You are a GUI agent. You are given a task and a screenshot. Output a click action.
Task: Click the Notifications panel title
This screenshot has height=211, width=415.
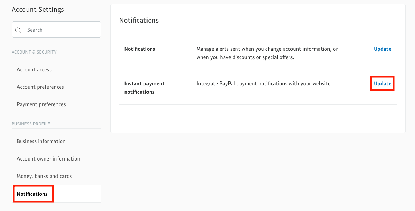[139, 20]
